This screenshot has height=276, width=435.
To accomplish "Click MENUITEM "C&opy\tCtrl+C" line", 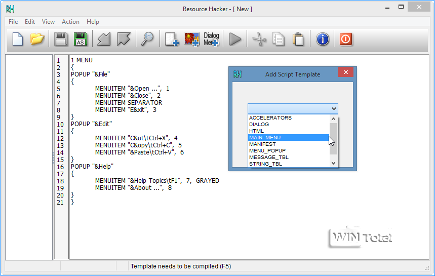I will tap(138, 145).
